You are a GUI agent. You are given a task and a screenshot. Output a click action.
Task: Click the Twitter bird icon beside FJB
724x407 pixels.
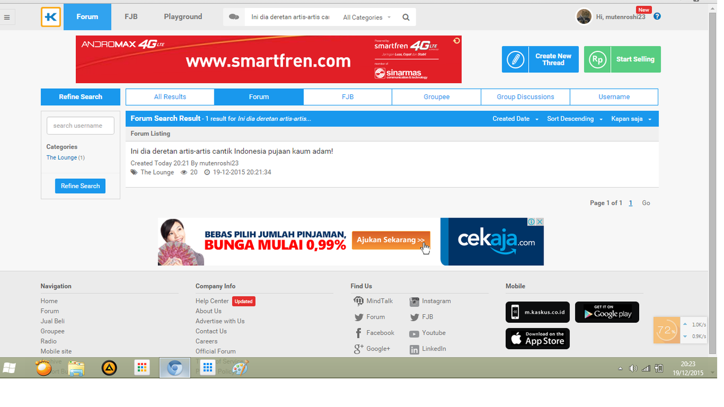[x=415, y=317]
